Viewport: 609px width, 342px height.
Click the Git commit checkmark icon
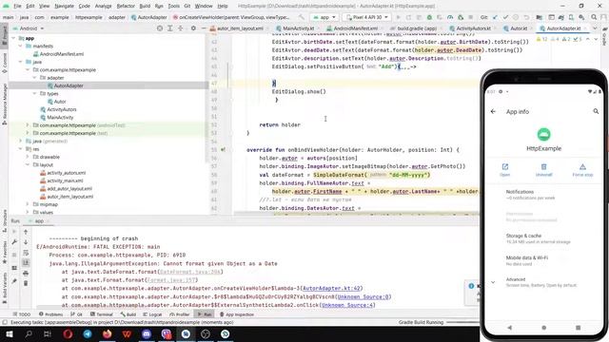point(505,17)
